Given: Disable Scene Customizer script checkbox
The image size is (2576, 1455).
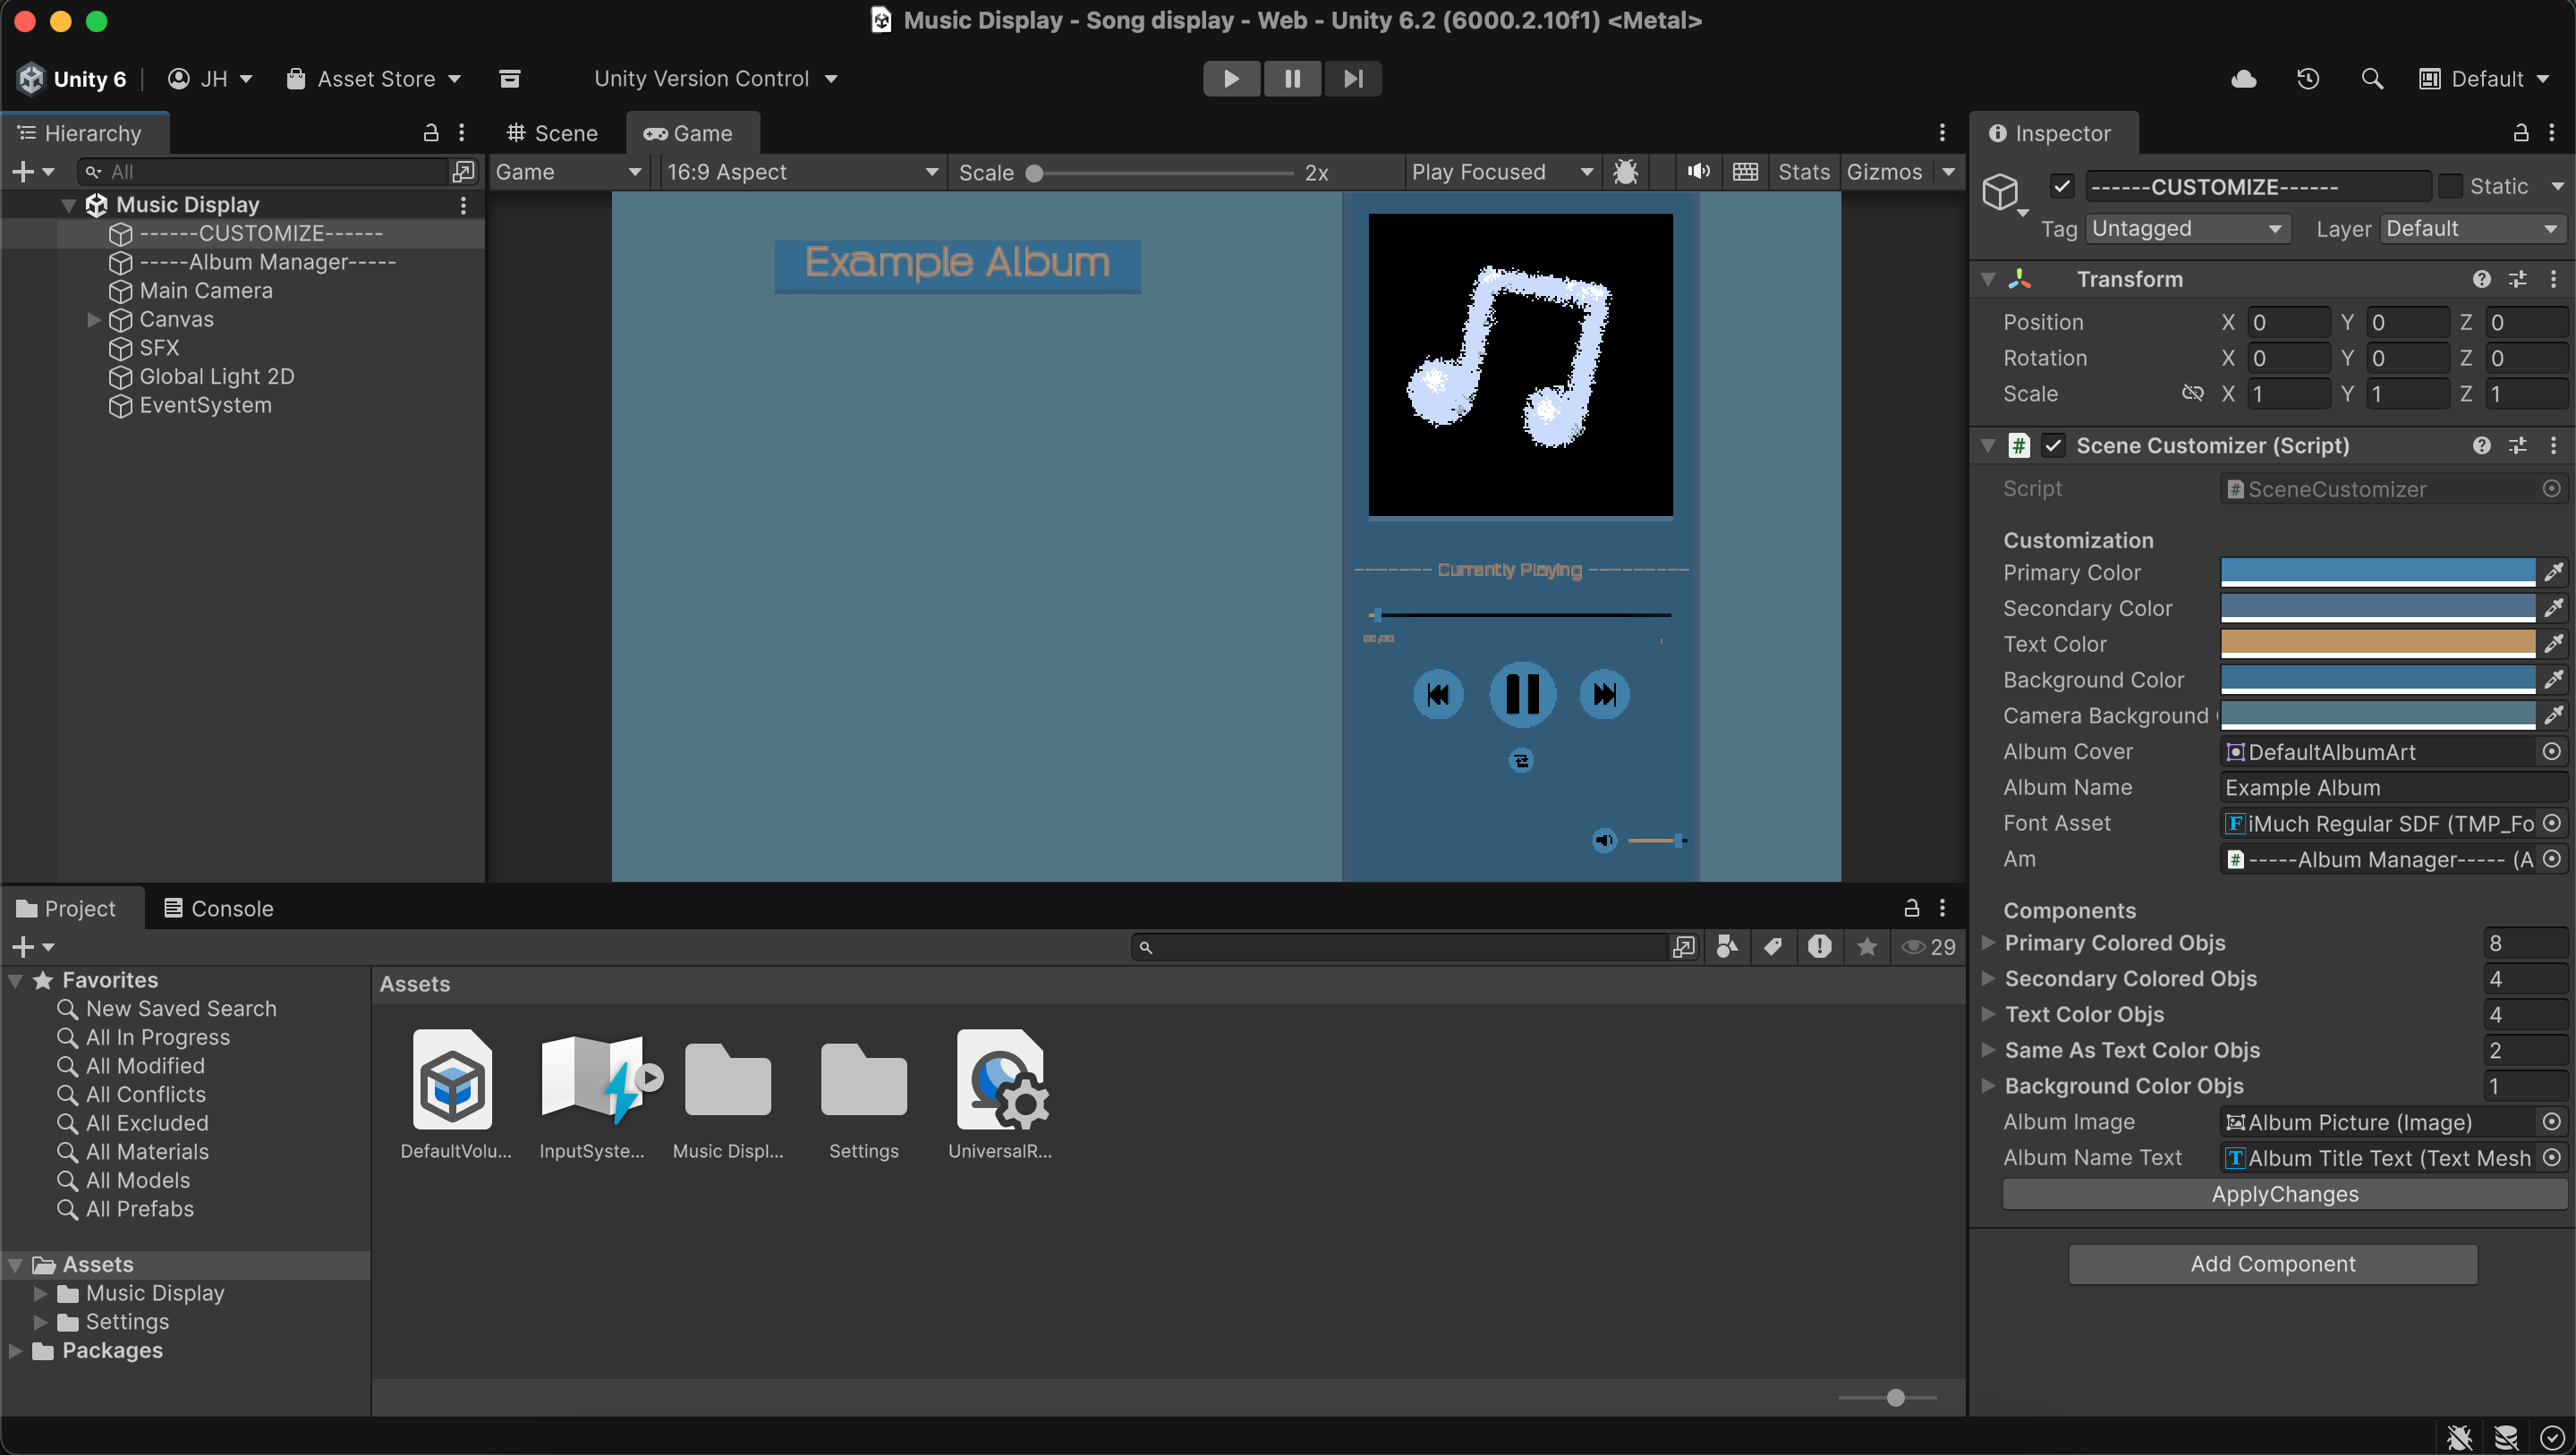Looking at the screenshot, I should [2053, 445].
